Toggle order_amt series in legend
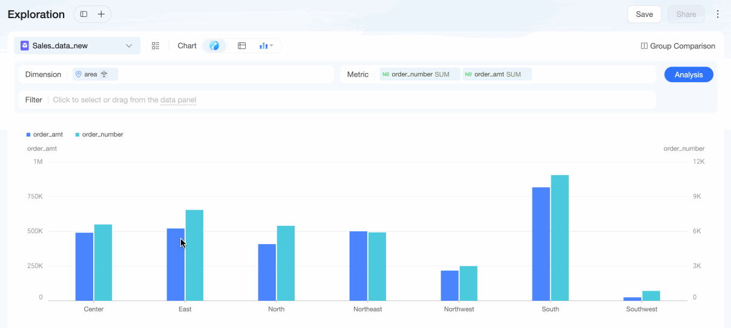This screenshot has height=328, width=731. click(x=45, y=135)
